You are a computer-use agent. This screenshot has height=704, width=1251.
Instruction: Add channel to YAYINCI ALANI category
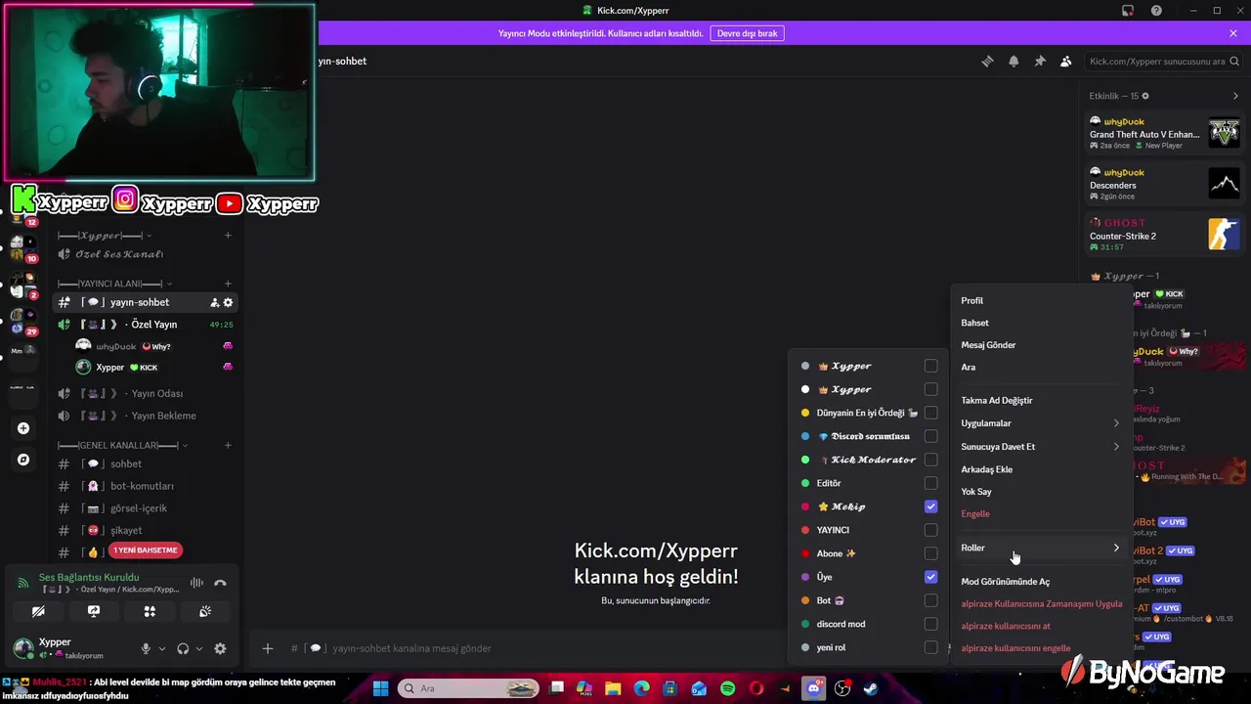(228, 284)
